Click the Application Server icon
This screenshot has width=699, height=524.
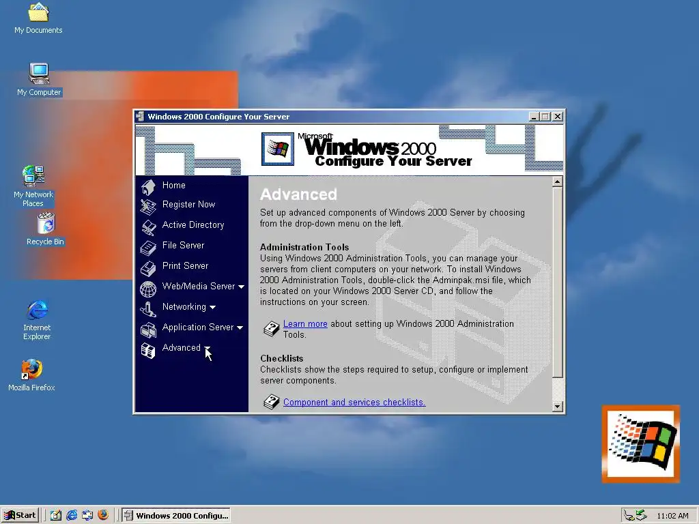pos(148,330)
